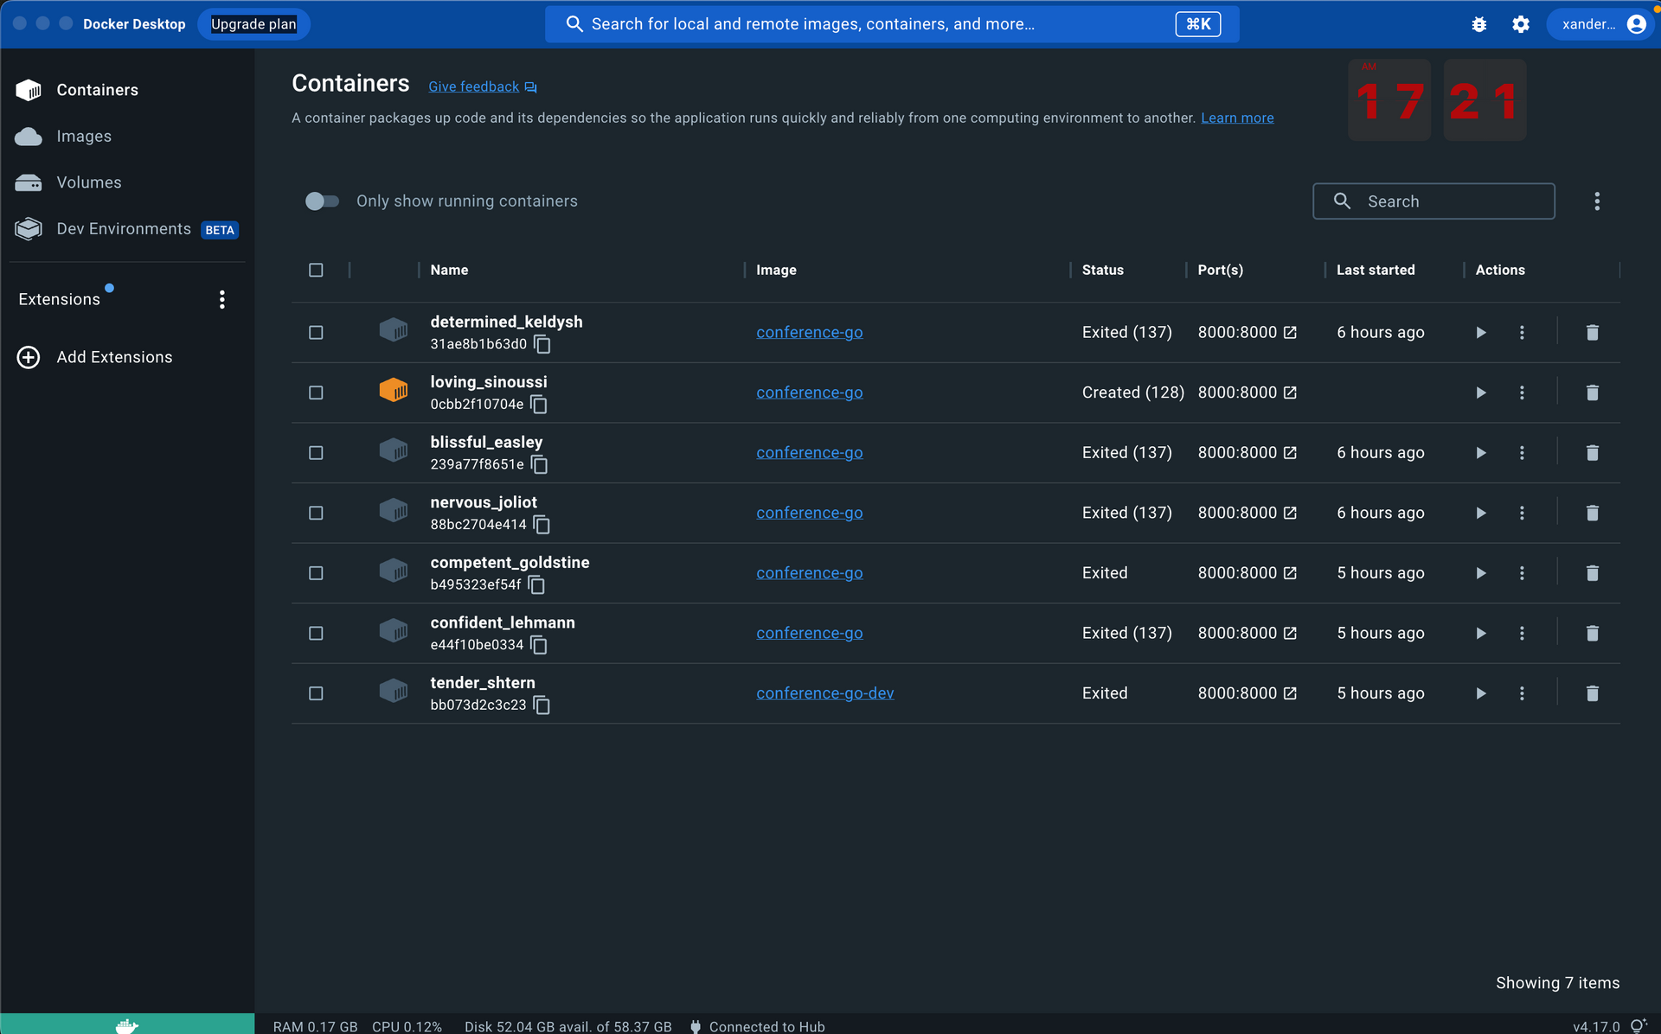Start the blissful_easley container
Viewport: 1661px width, 1034px height.
[1481, 453]
